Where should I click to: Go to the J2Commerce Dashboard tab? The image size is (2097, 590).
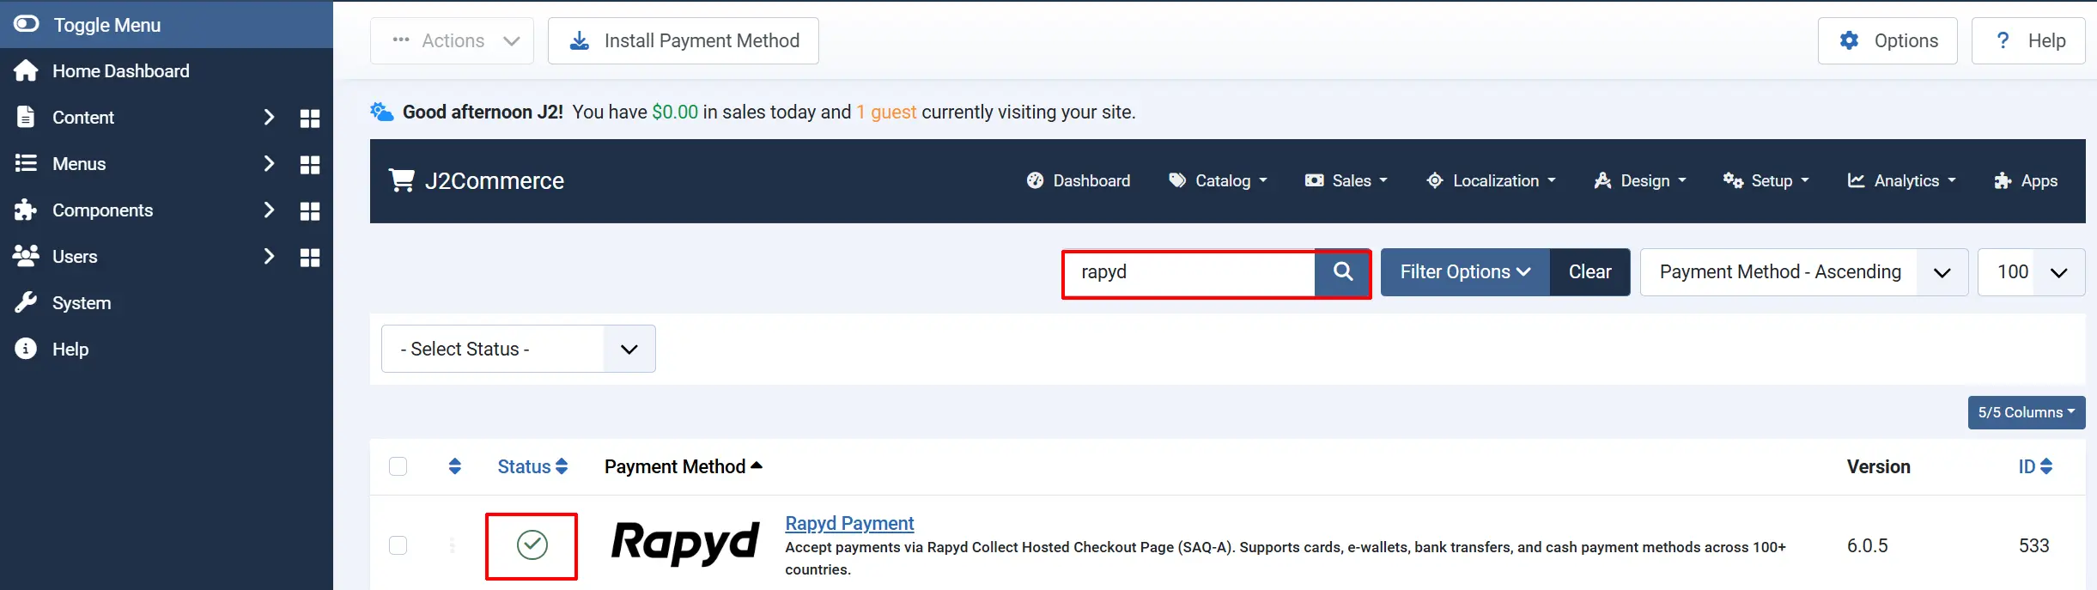click(x=1079, y=180)
